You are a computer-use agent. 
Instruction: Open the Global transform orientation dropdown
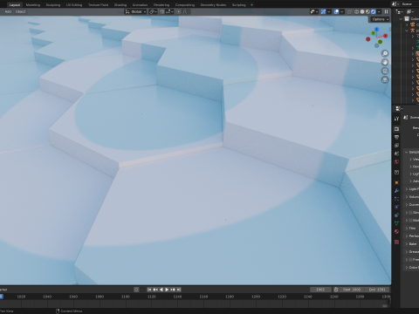[x=135, y=11]
